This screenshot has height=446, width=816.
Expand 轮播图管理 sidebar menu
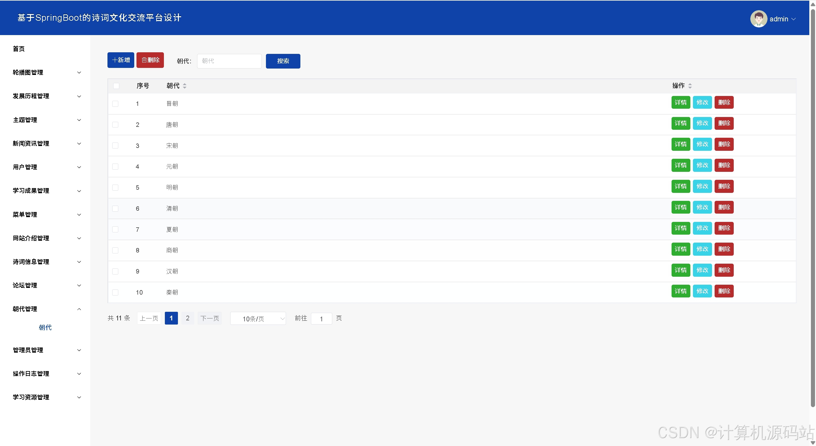[45, 72]
